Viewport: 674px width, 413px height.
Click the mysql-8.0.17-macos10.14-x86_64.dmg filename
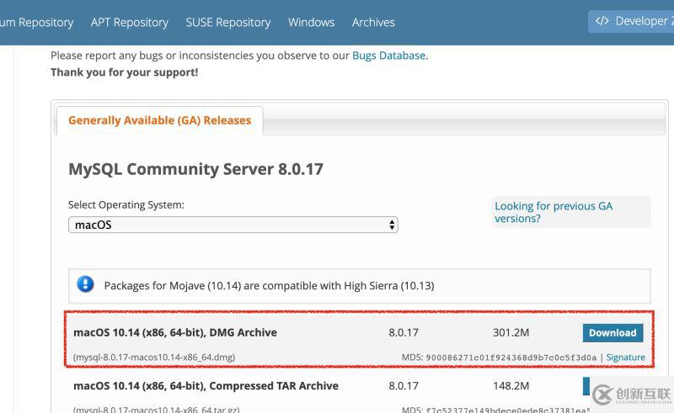[154, 357]
